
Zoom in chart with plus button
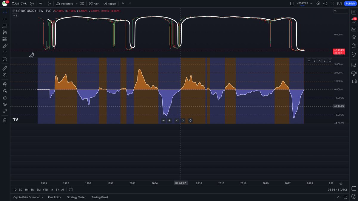[169, 121]
